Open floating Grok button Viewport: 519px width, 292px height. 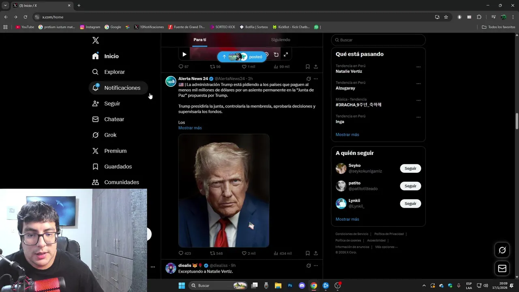click(x=502, y=250)
